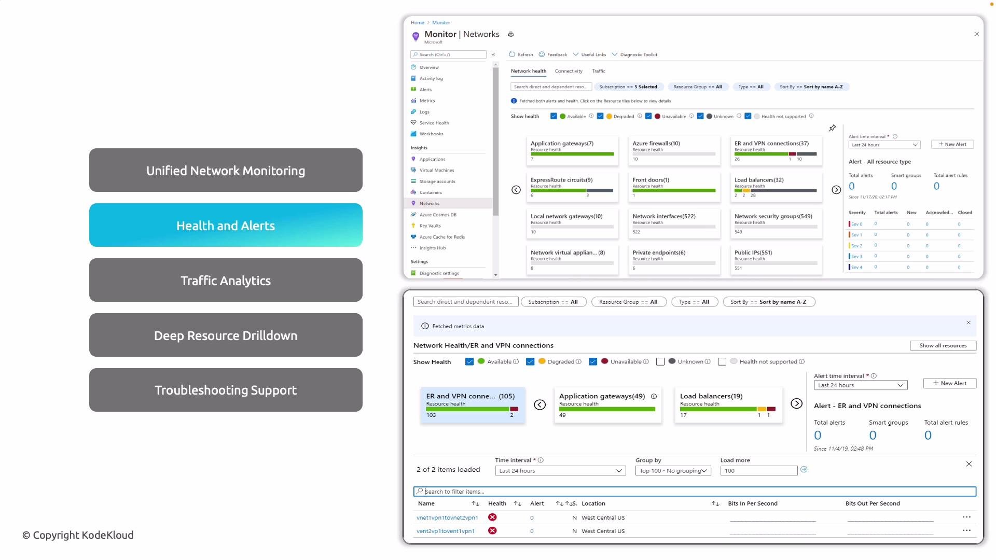The width and height of the screenshot is (996, 560).
Task: Click the Feedback smiley icon
Action: pos(542,54)
